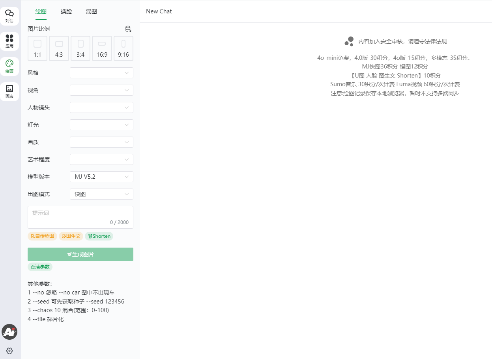This screenshot has width=492, height=359.
Task: Open the 应用 apps sidebar icon
Action: pos(9,41)
